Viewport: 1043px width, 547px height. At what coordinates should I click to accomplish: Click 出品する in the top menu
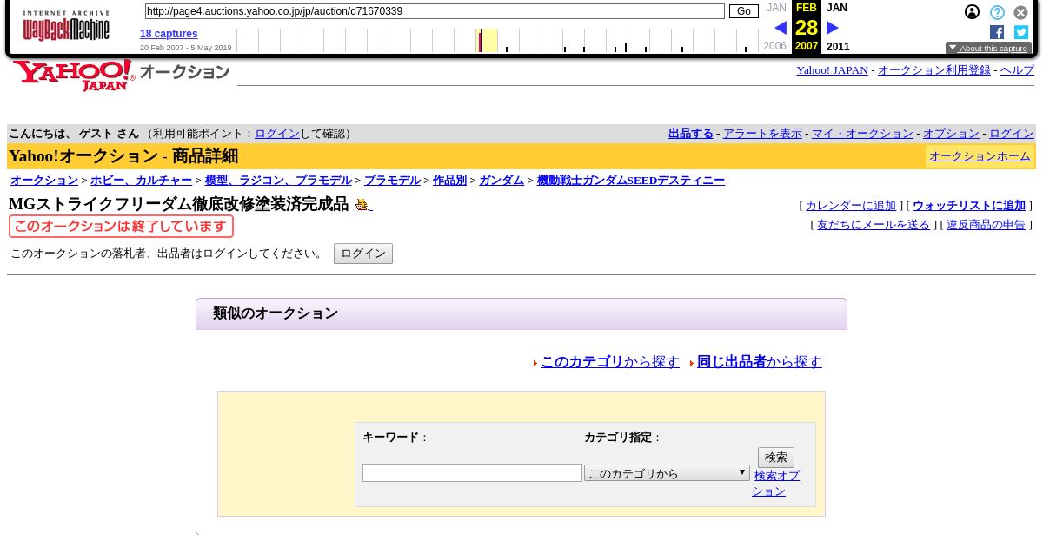[x=690, y=134]
